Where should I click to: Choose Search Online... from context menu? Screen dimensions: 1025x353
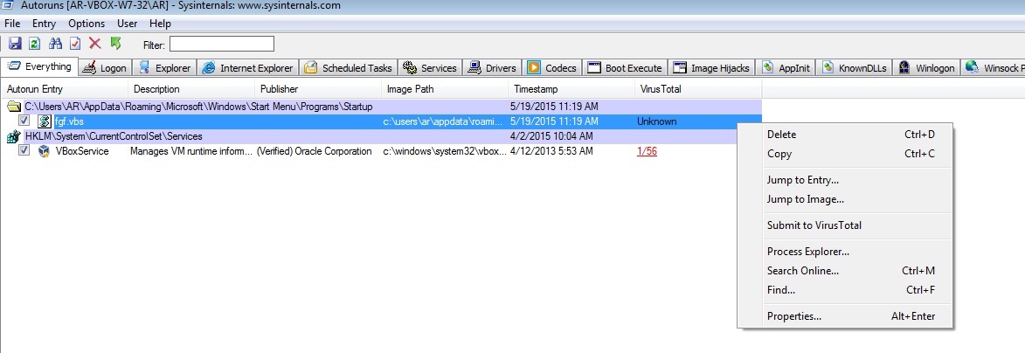coord(845,271)
